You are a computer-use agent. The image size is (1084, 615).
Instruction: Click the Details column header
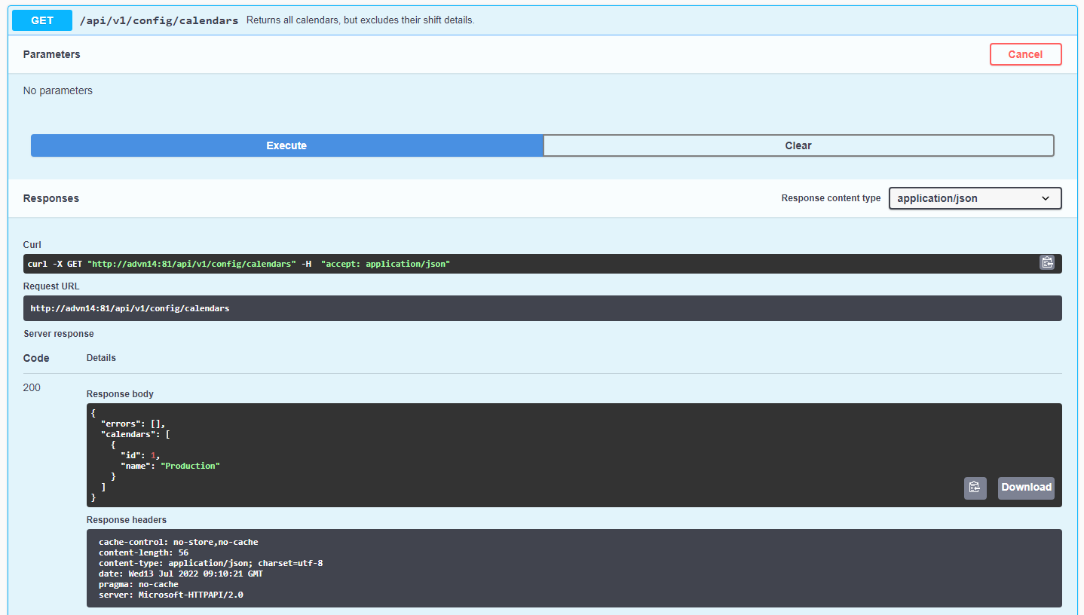click(101, 357)
